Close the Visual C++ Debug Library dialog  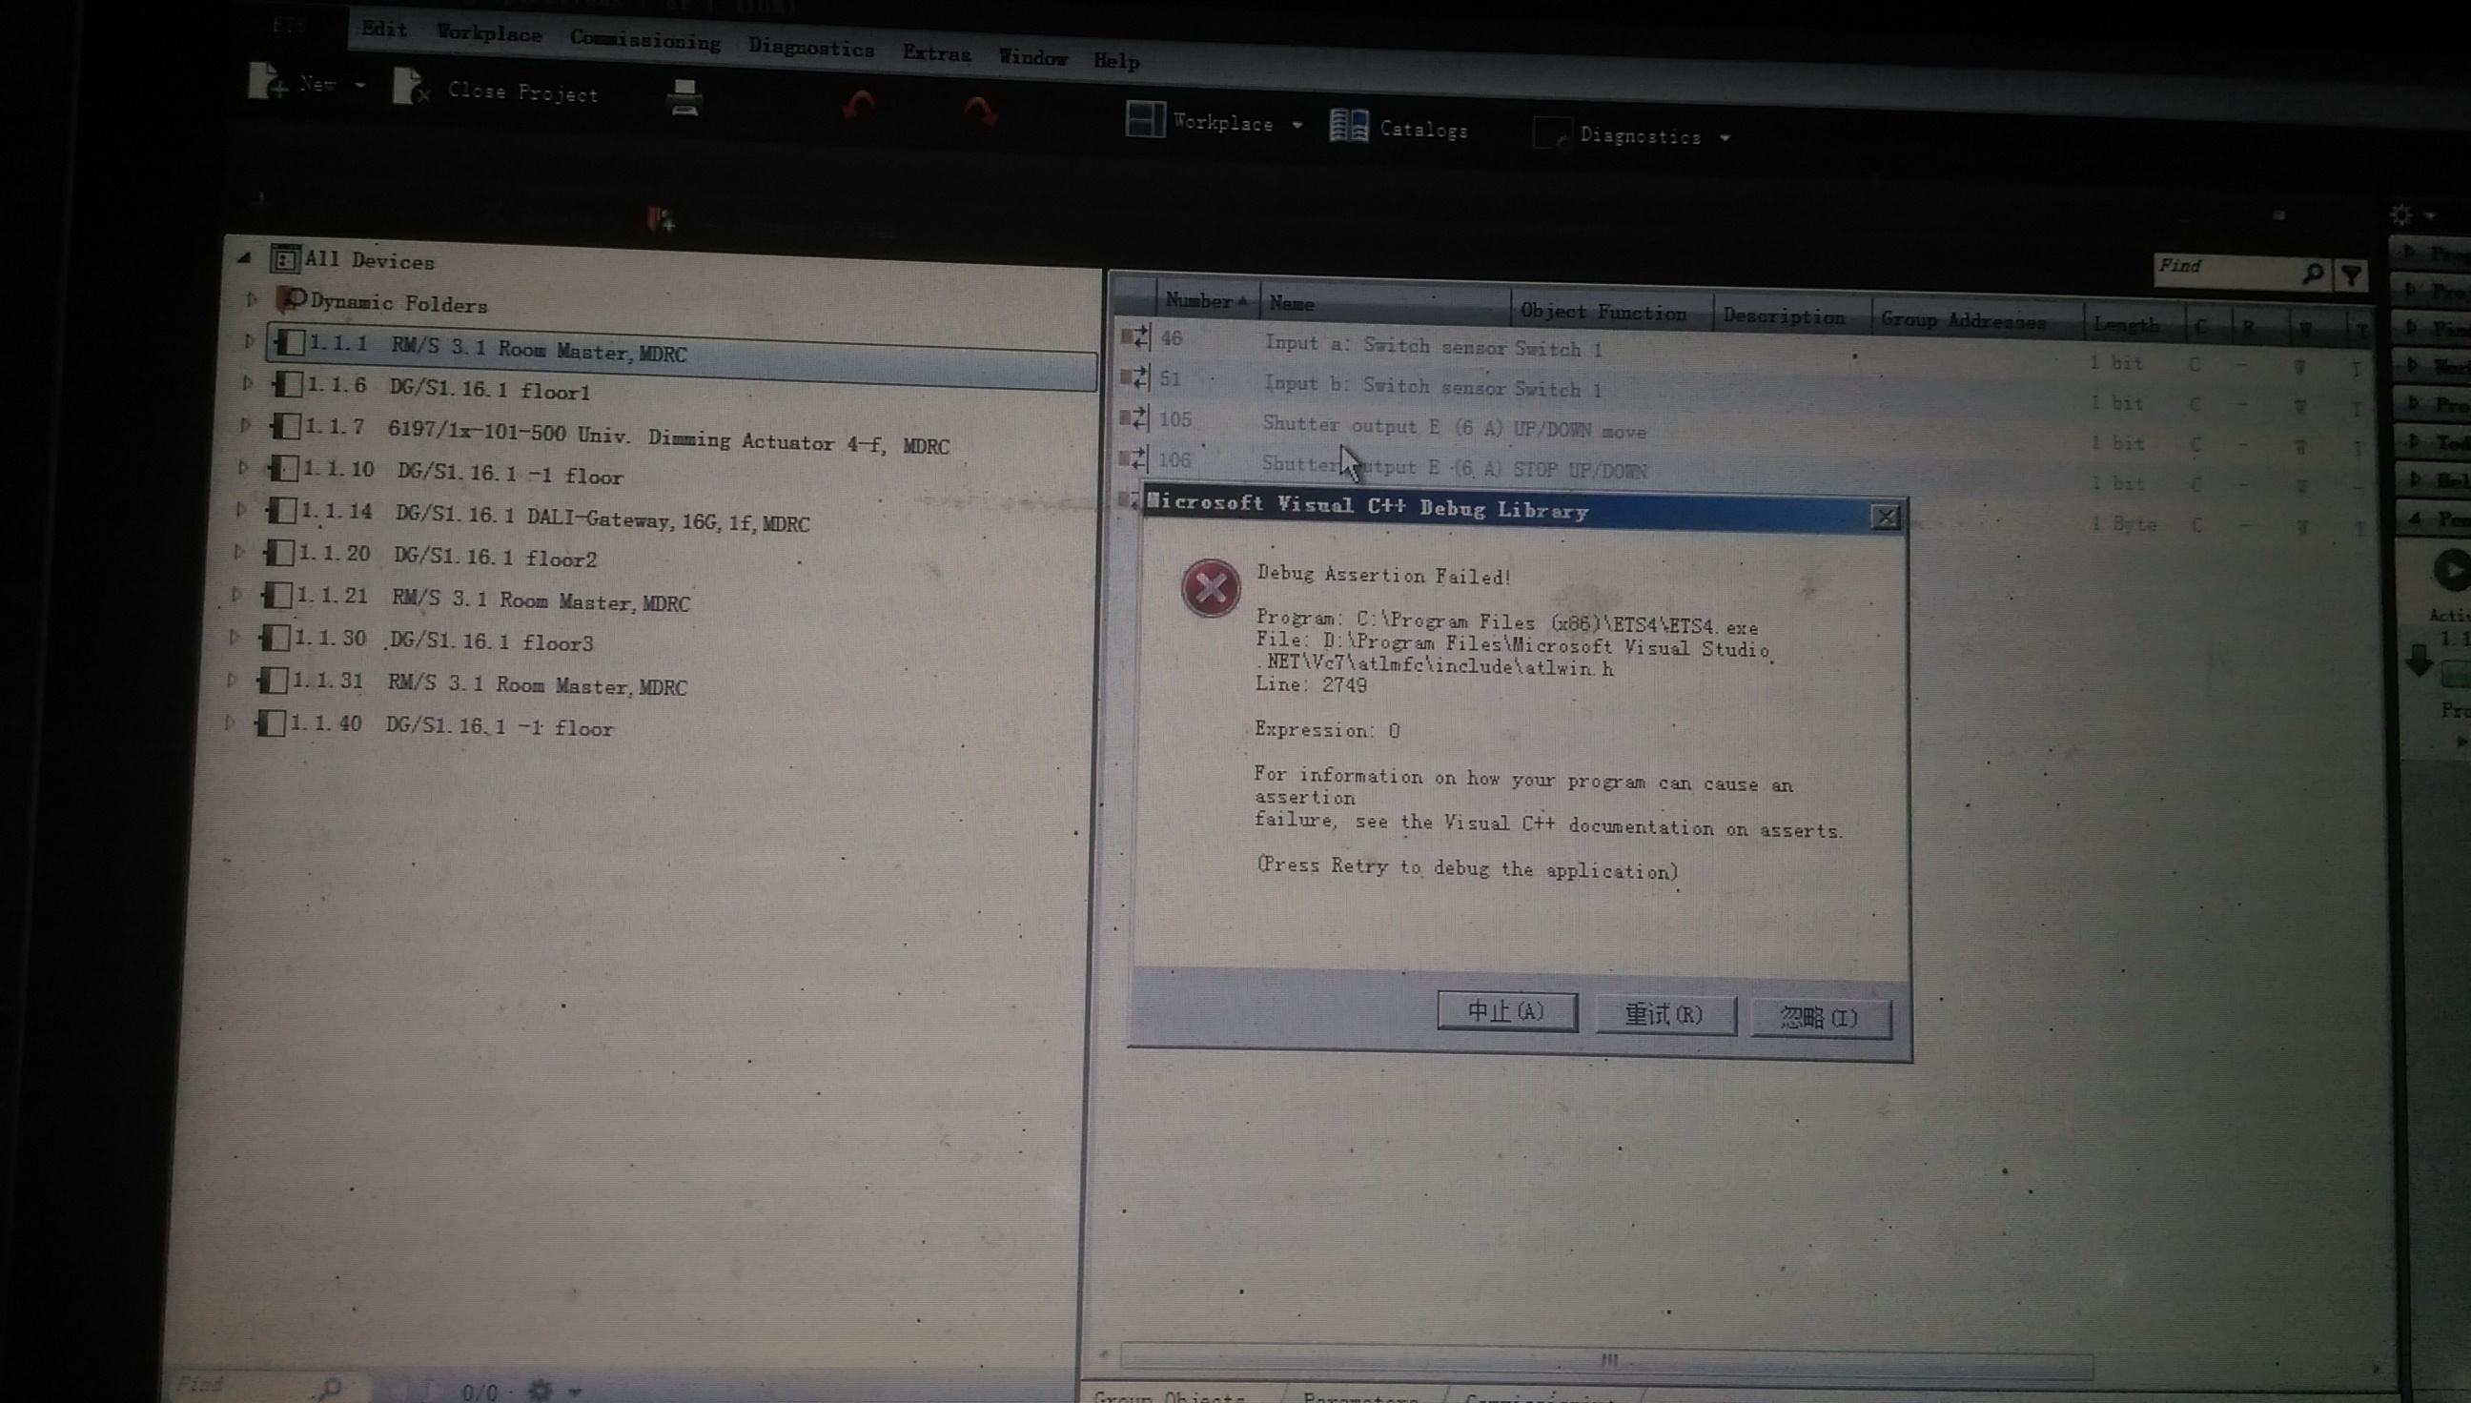(x=1886, y=518)
